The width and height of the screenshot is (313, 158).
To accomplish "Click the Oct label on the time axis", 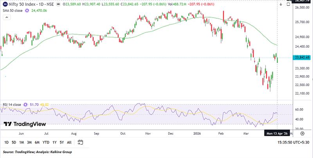I will (x=123, y=133).
